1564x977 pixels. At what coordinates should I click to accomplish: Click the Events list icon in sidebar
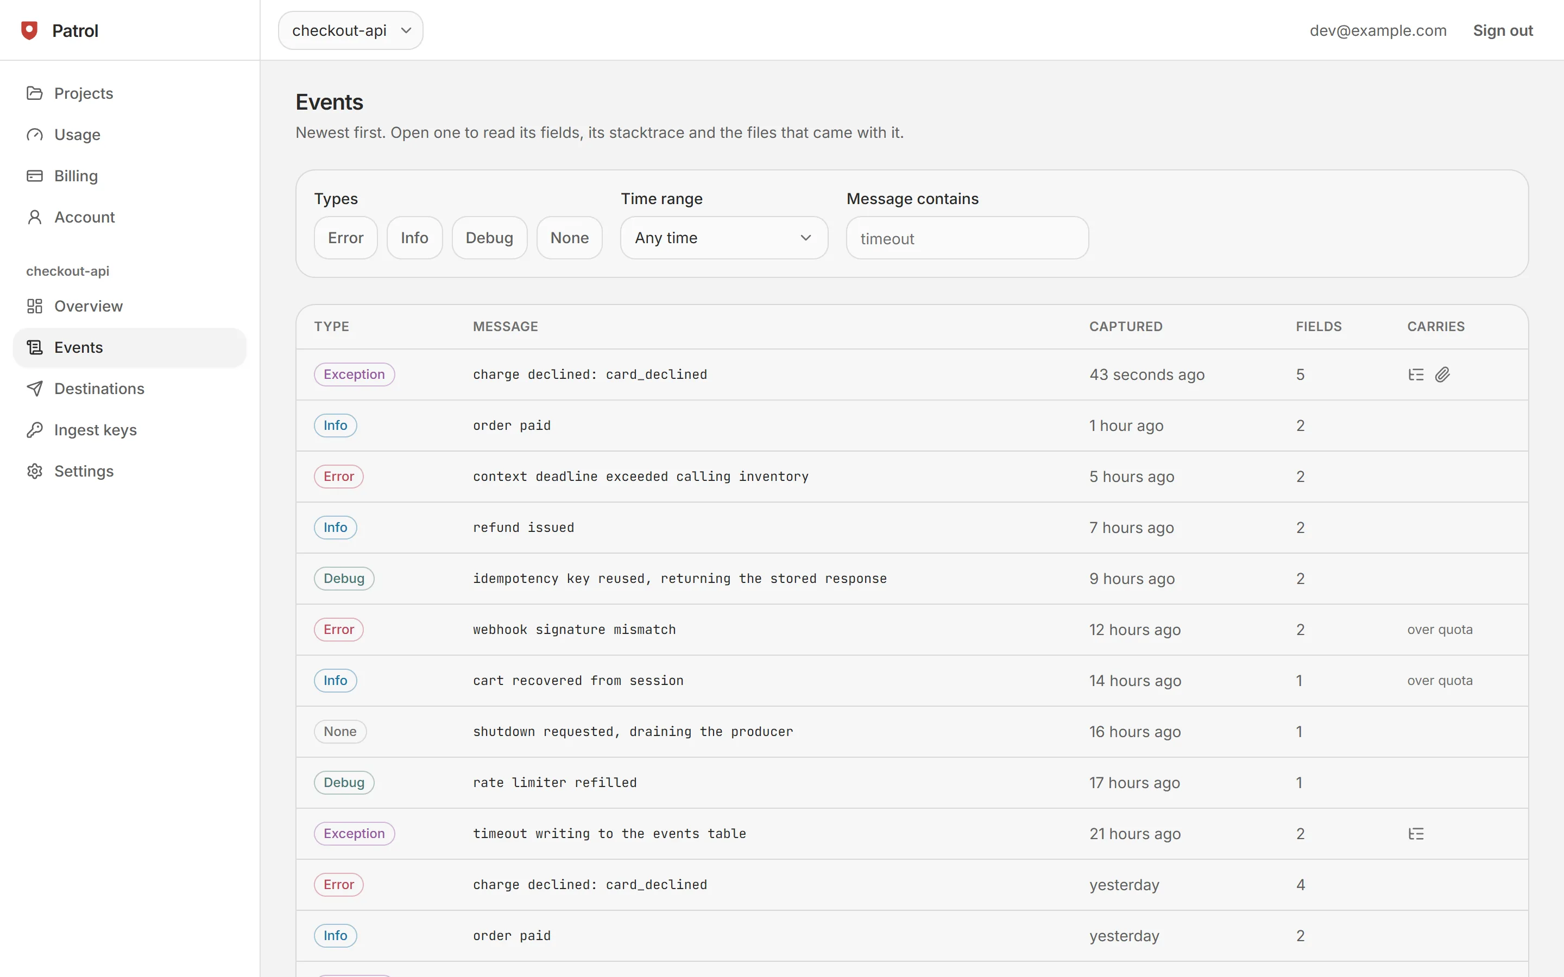point(35,347)
